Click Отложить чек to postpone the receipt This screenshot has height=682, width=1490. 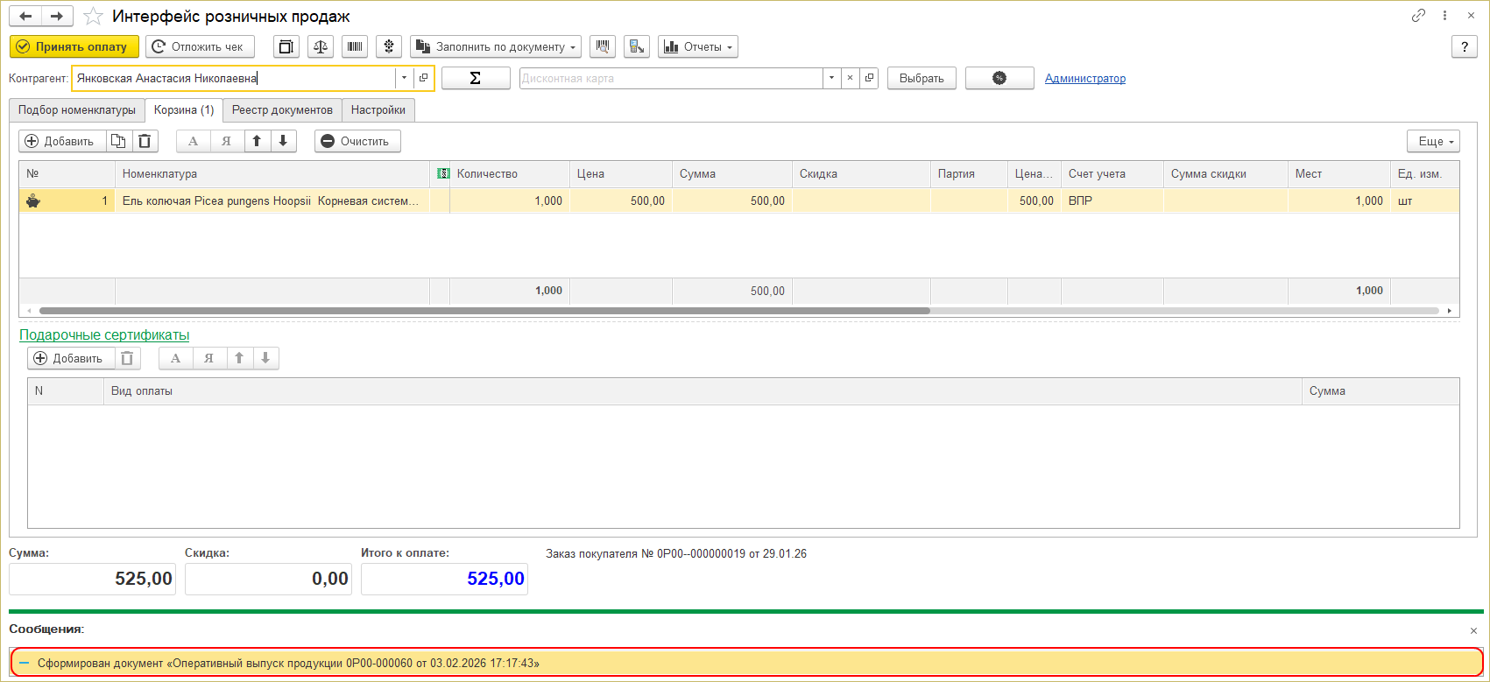coord(200,46)
